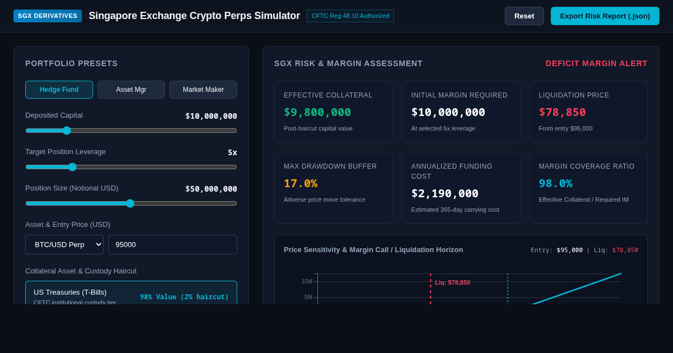Adjust the Position Size slider
This screenshot has height=353, width=673.
click(131, 203)
